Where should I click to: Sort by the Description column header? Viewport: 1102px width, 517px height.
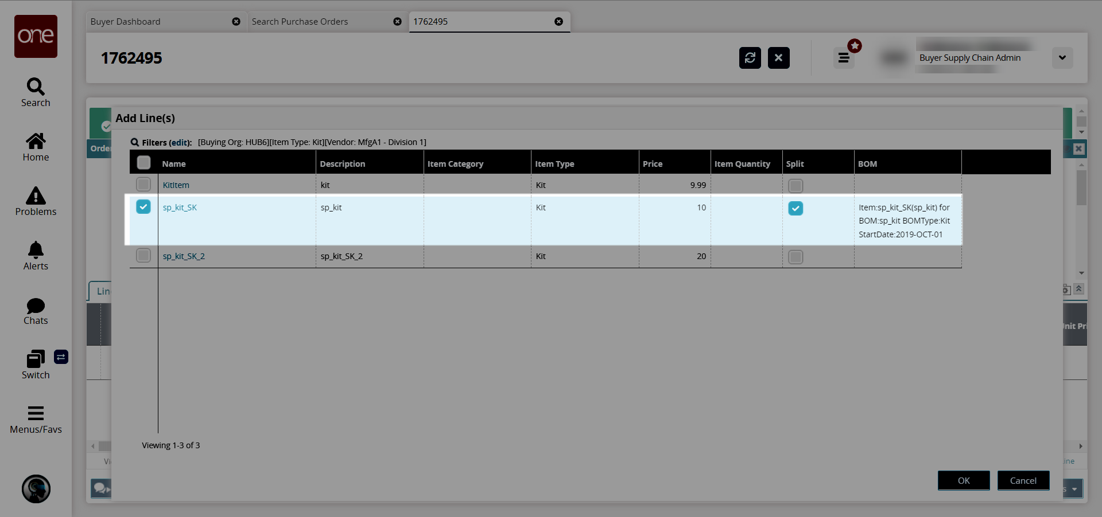tap(370, 163)
